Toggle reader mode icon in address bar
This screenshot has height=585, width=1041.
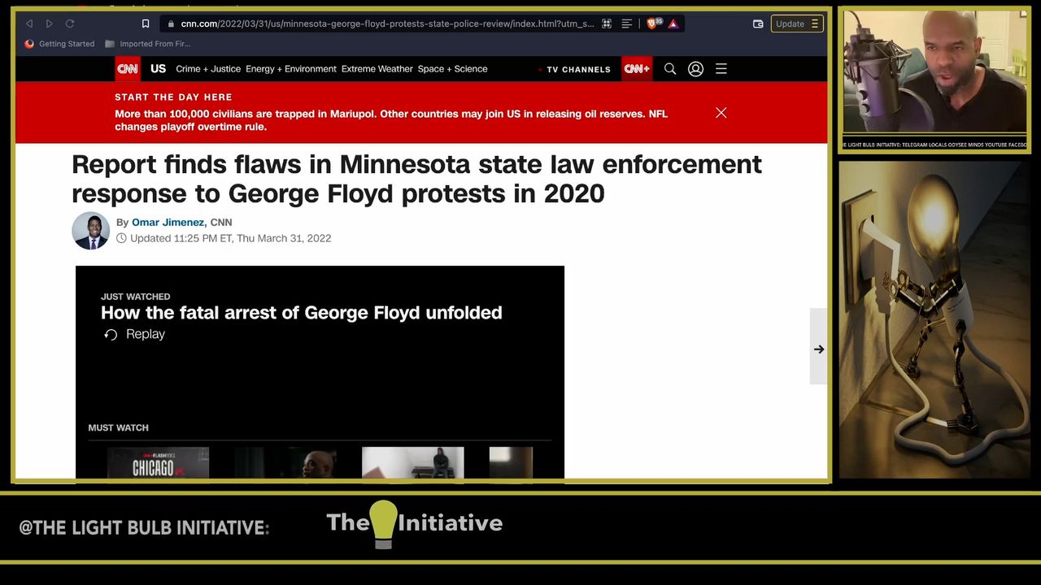[x=627, y=24]
